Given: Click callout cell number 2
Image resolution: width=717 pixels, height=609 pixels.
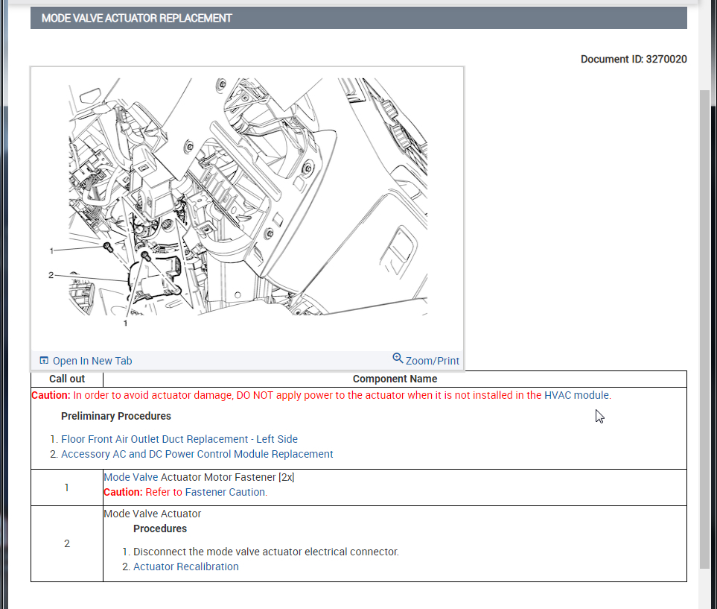Looking at the screenshot, I should [x=67, y=544].
